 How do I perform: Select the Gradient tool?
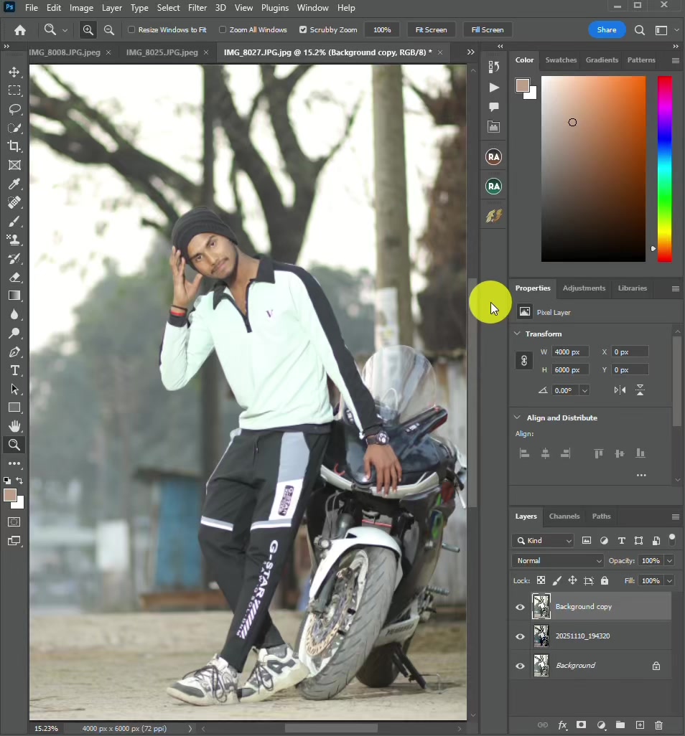14,296
